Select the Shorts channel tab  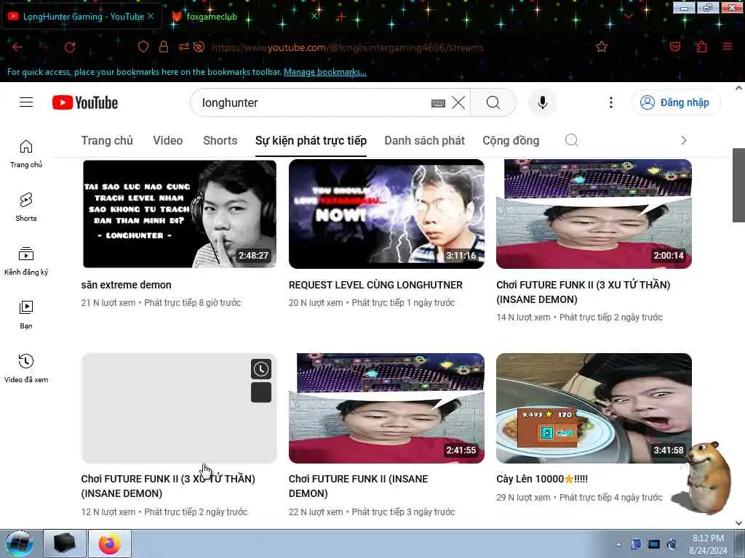pyautogui.click(x=220, y=140)
